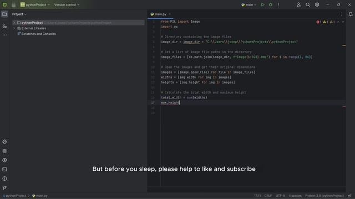Open IDE settings gear

(317, 5)
